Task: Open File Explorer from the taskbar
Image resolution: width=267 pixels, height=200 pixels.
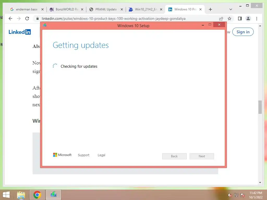Action: tap(21, 195)
